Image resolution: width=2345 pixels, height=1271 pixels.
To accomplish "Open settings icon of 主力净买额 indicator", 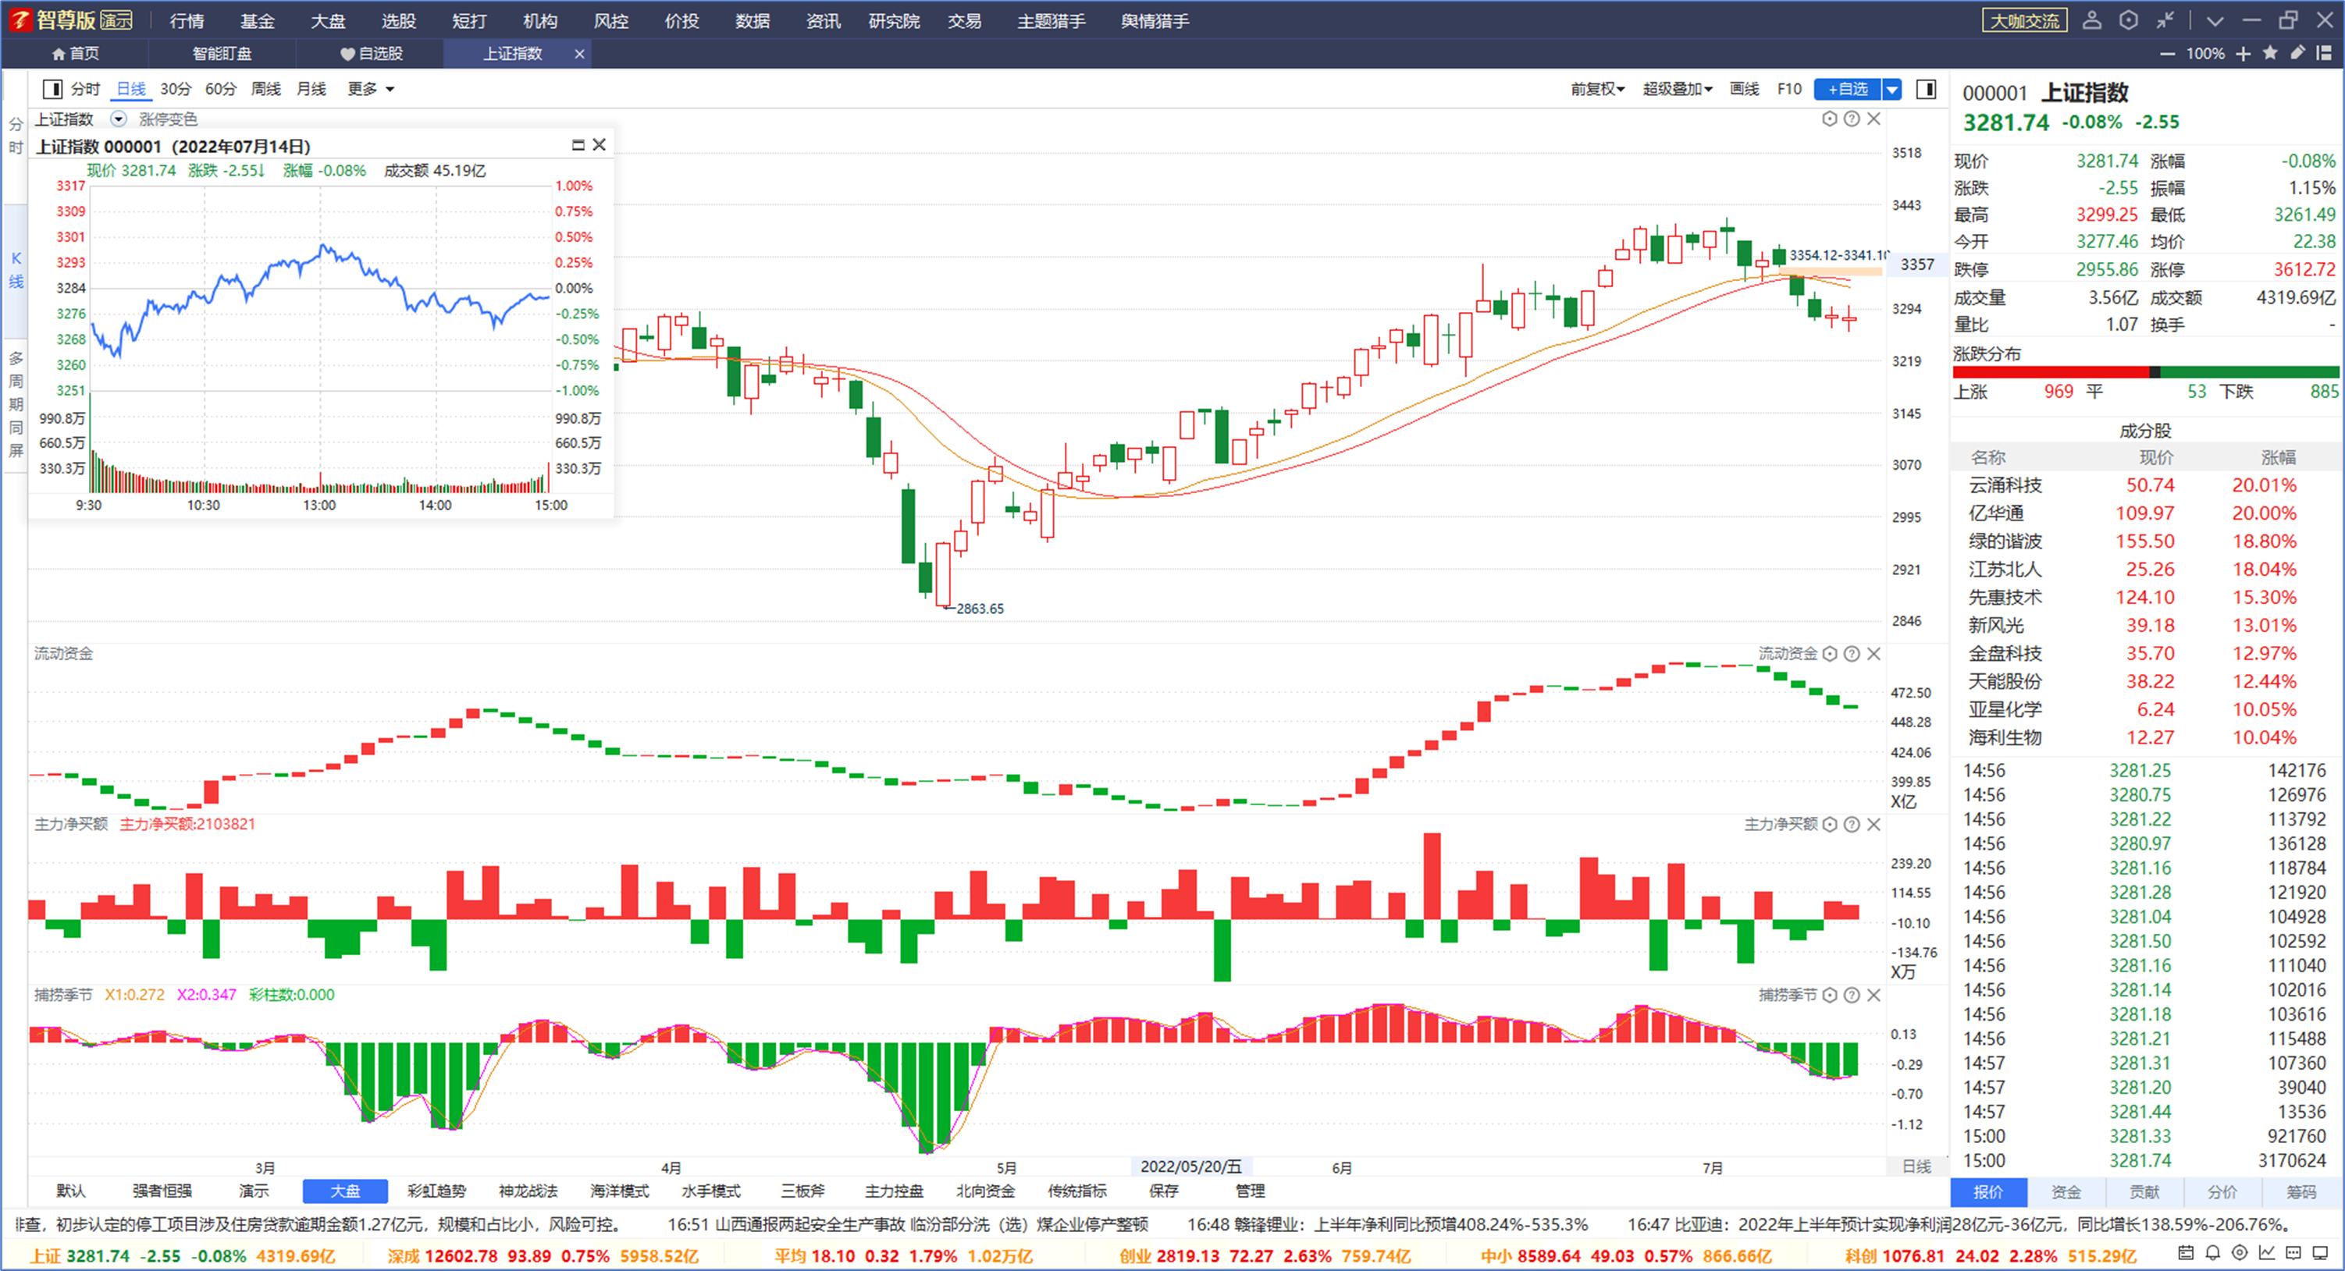I will [x=1830, y=824].
